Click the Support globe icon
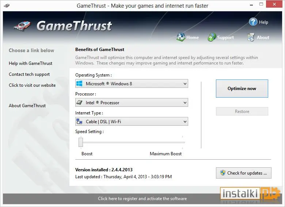Image resolution: width=285 pixels, height=207 pixels. (x=212, y=37)
